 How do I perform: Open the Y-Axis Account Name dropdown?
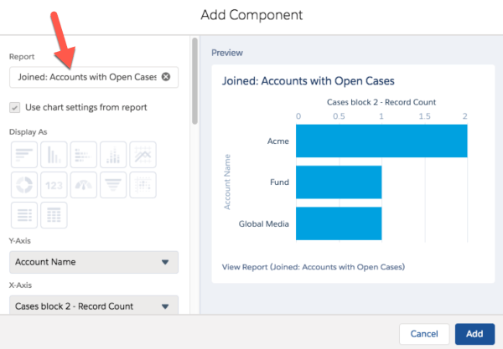pyautogui.click(x=94, y=262)
